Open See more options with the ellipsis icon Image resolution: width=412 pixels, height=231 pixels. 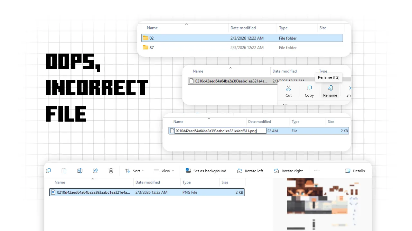tap(317, 171)
